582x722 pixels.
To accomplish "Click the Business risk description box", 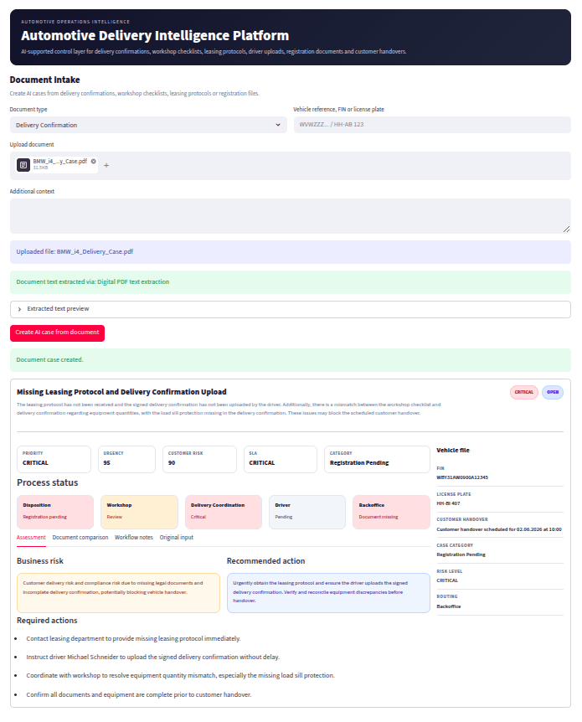I will coord(118,593).
